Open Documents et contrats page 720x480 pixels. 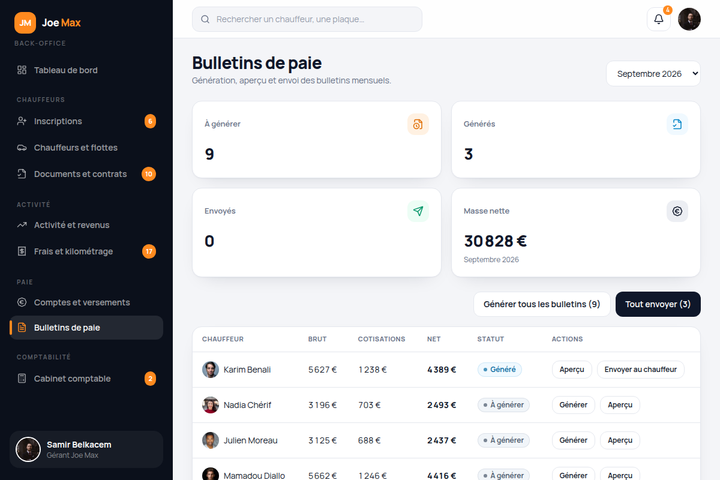[x=86, y=174]
